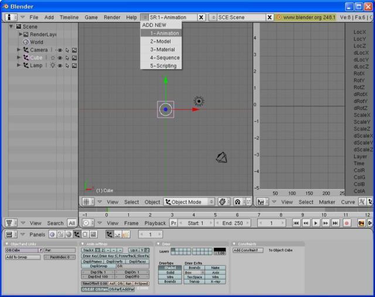Image resolution: width=375 pixels, height=297 pixels.
Task: Enable the X-ray option in Draw Extra
Action: pyautogui.click(x=215, y=281)
